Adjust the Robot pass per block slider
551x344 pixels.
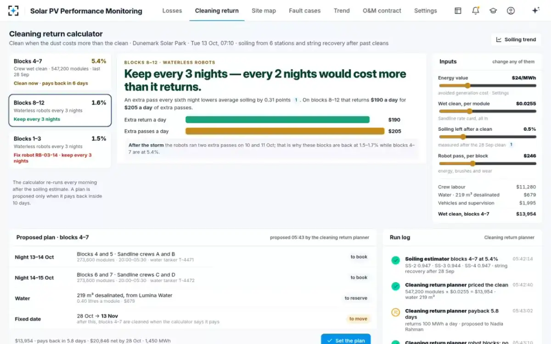click(487, 163)
